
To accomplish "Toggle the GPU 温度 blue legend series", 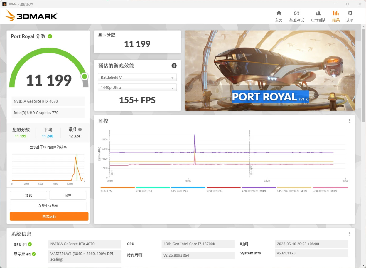I will pyautogui.click(x=188, y=189).
